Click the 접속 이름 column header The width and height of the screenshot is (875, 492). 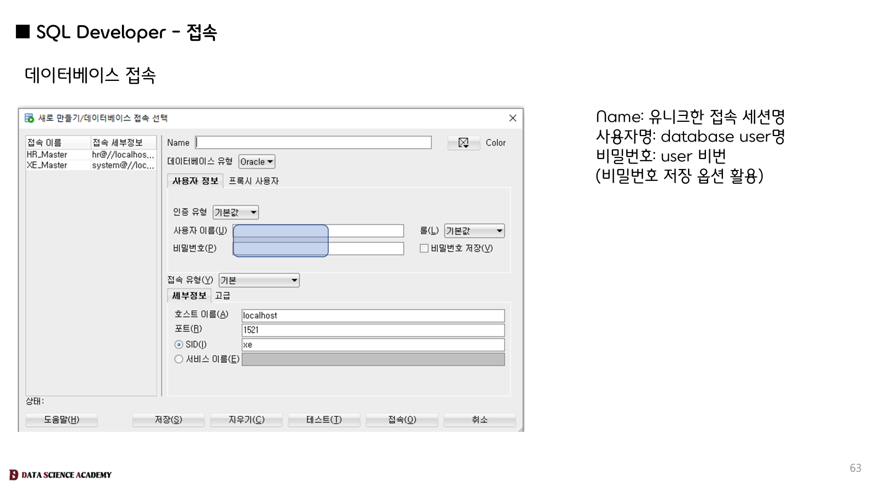tap(58, 143)
